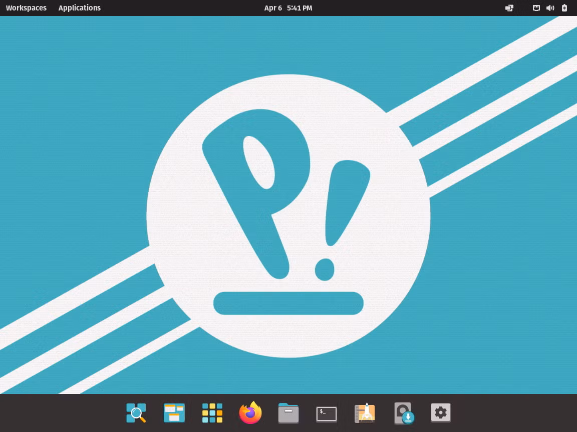
Task: Launch Firefox from the dock
Action: [x=250, y=412]
